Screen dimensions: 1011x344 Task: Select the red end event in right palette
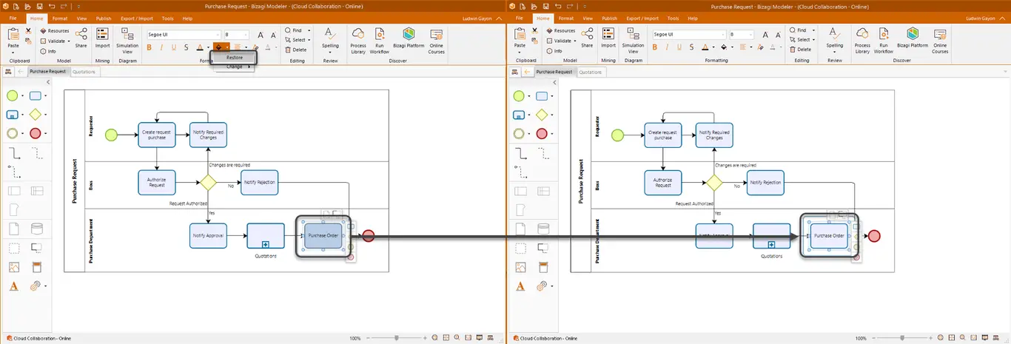(x=541, y=133)
